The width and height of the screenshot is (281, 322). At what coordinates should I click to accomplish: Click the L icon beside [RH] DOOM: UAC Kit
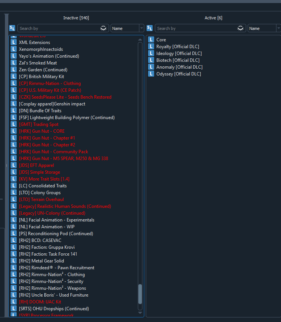pos(14,302)
